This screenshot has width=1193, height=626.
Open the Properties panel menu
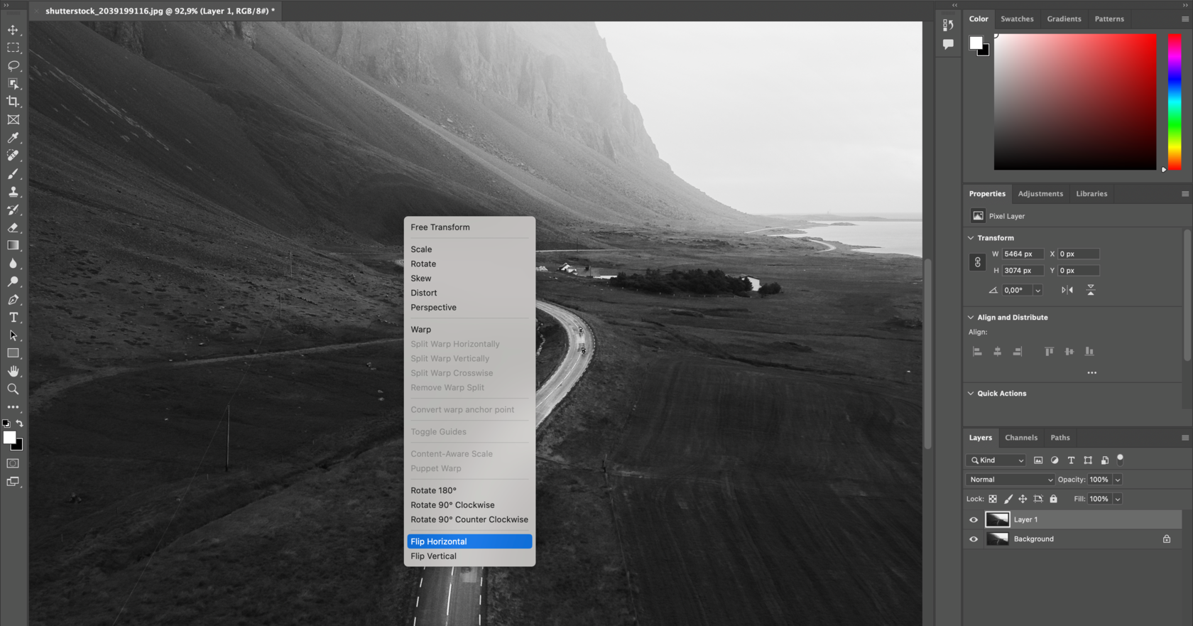(1185, 194)
